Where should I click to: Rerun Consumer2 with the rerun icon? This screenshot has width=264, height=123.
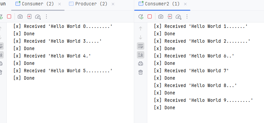click(x=141, y=16)
